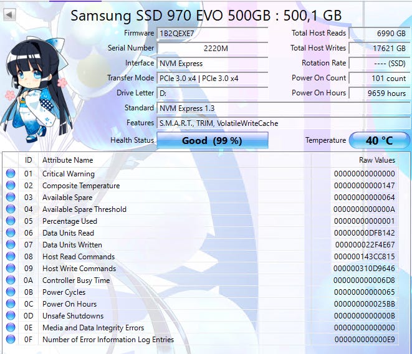Screen dimensions: 412x354
Task: Select the Data Units Read attribute name
Action: pyautogui.click(x=68, y=233)
